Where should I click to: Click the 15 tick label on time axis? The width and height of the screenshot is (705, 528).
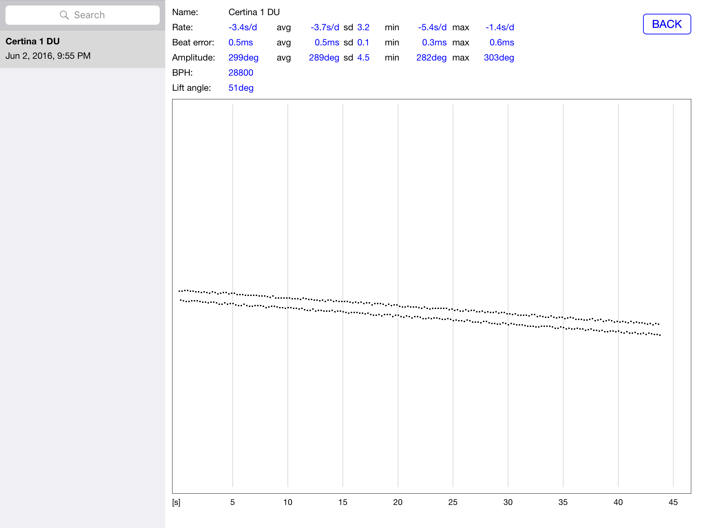pyautogui.click(x=343, y=502)
